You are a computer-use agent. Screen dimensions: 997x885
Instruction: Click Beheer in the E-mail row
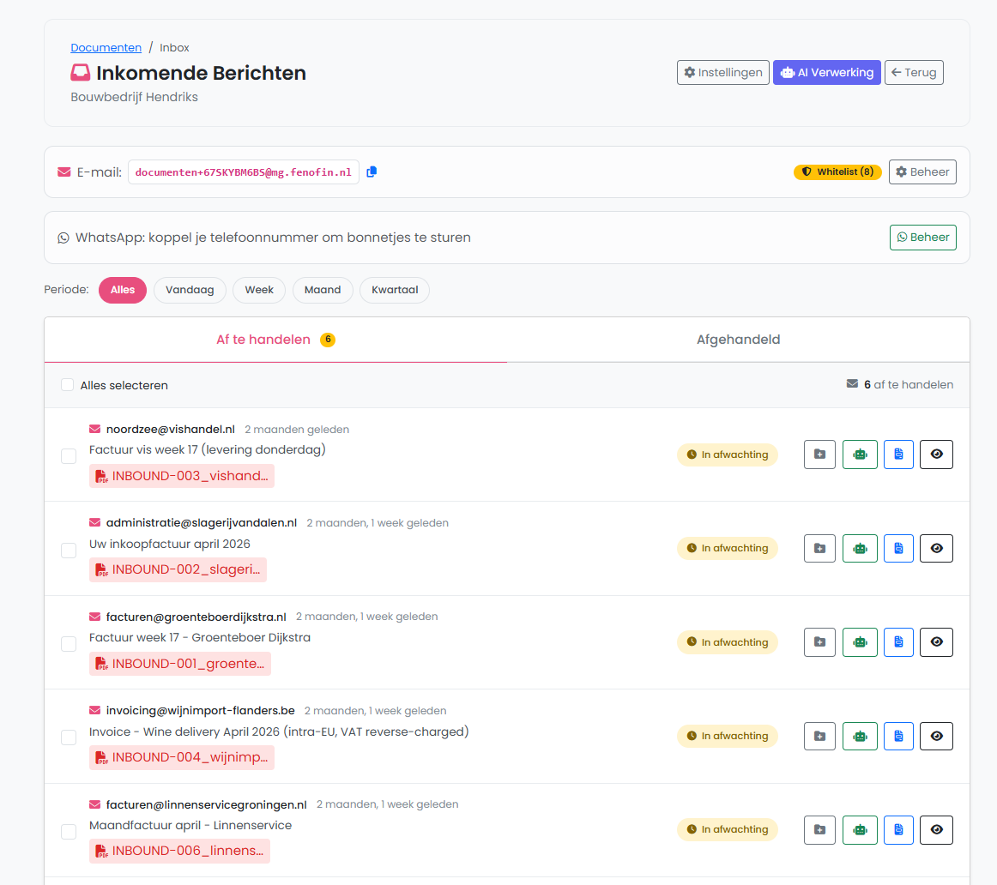click(x=922, y=172)
